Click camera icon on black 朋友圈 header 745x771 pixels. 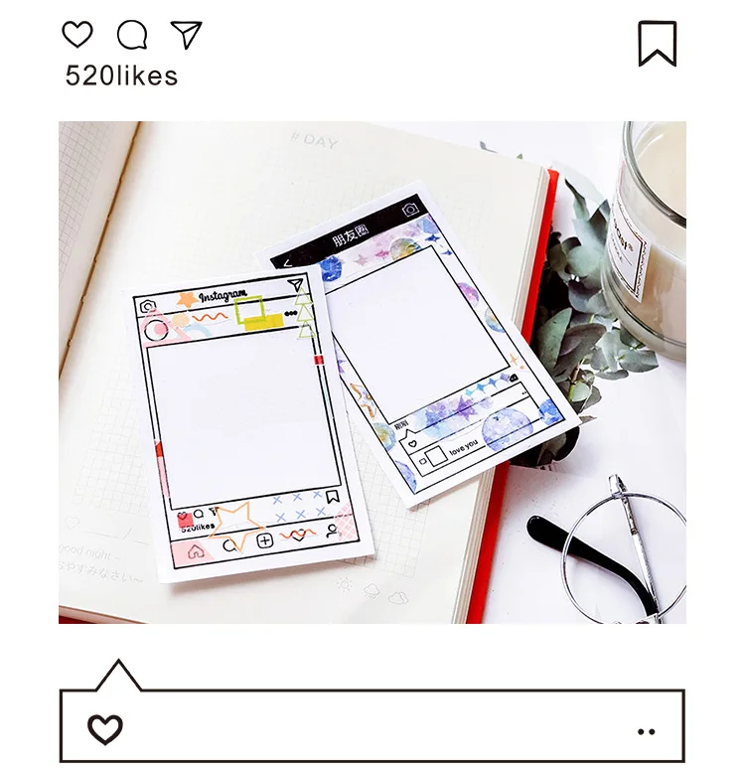pos(410,210)
